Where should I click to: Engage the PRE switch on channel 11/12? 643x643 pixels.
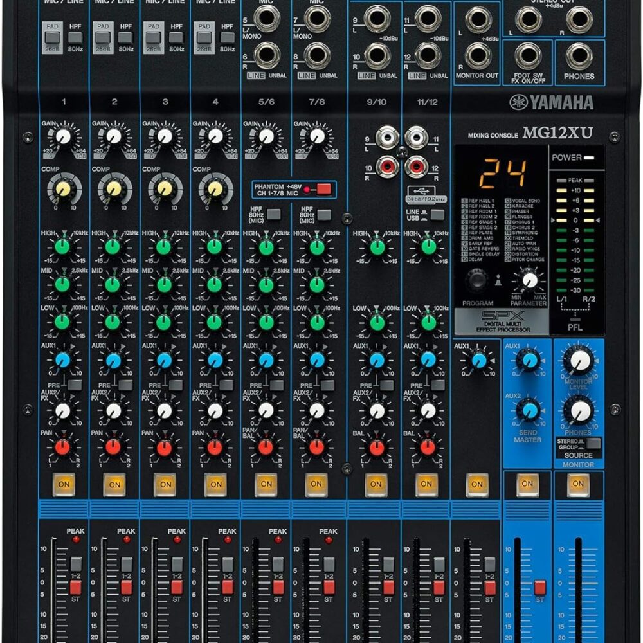(x=437, y=385)
